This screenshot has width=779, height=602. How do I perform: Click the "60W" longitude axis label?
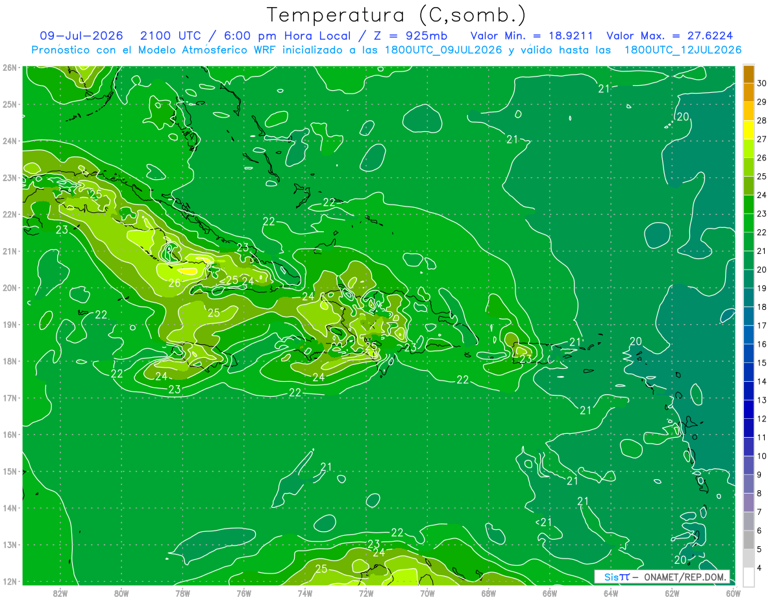pyautogui.click(x=733, y=593)
